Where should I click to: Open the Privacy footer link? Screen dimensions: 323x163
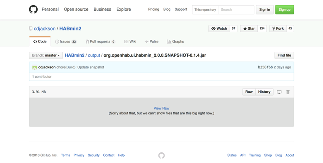79,155
